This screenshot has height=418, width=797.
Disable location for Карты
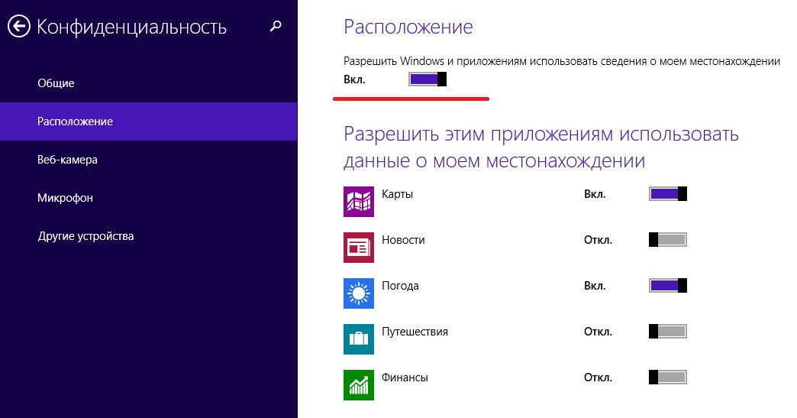tap(668, 194)
